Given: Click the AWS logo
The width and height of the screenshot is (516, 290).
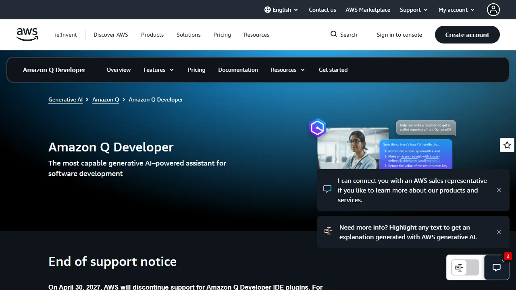Looking at the screenshot, I should 27,35.
